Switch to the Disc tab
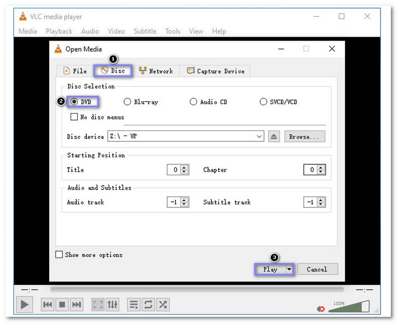Screen dimensions: 397x323 [113, 70]
